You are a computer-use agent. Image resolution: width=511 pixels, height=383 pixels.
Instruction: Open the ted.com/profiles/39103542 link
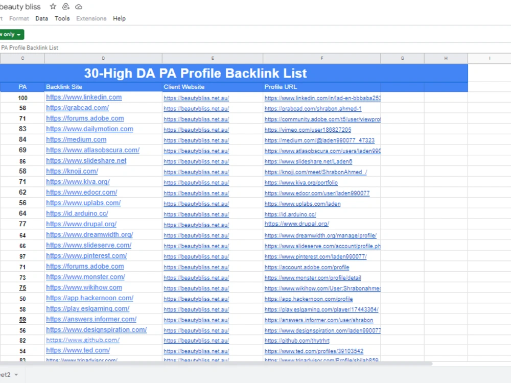coord(314,351)
